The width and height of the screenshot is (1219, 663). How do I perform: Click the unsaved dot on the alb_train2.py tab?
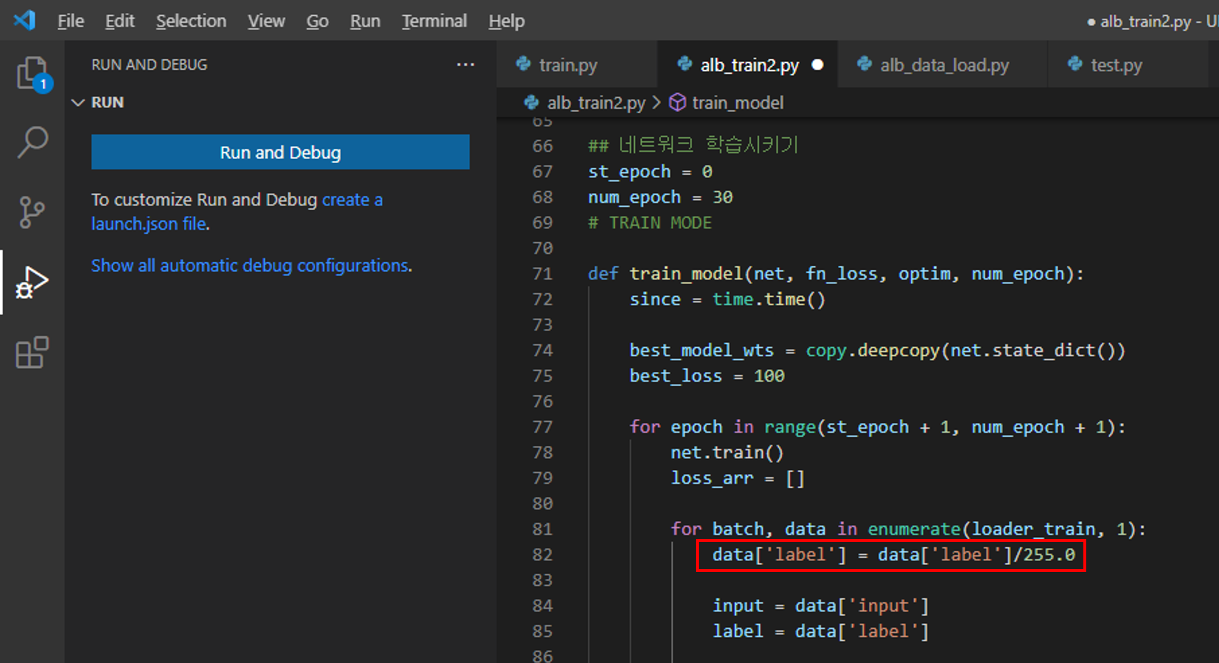pyautogui.click(x=817, y=65)
